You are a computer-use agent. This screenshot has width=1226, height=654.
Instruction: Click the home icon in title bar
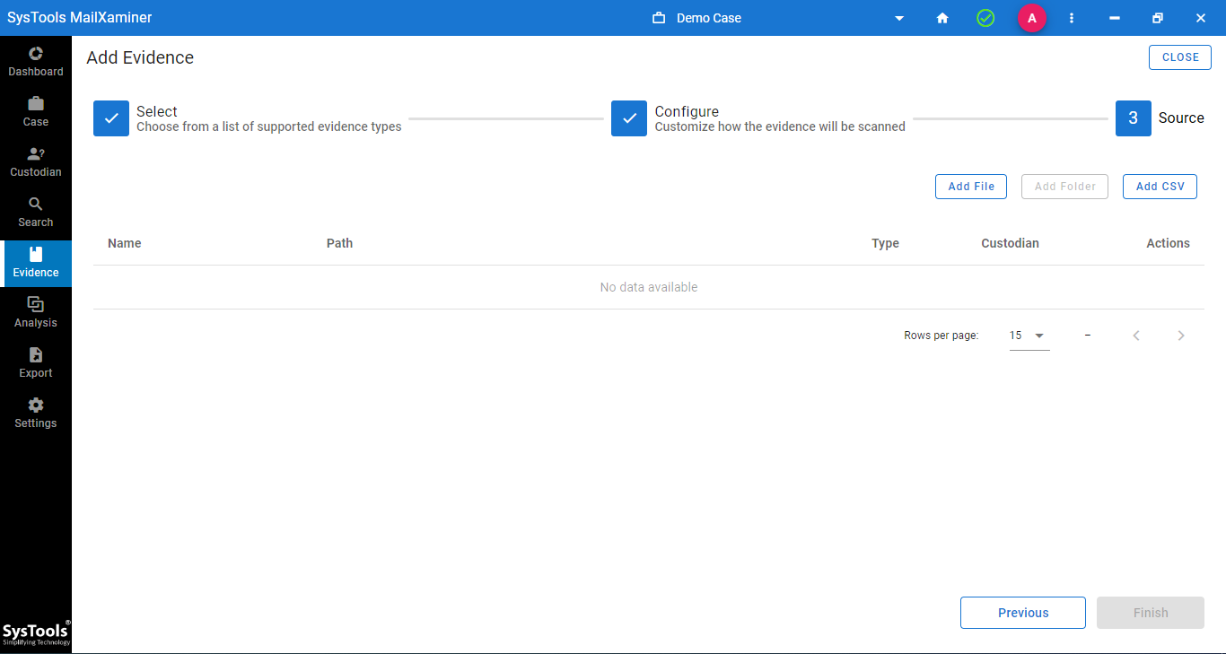[x=942, y=18]
